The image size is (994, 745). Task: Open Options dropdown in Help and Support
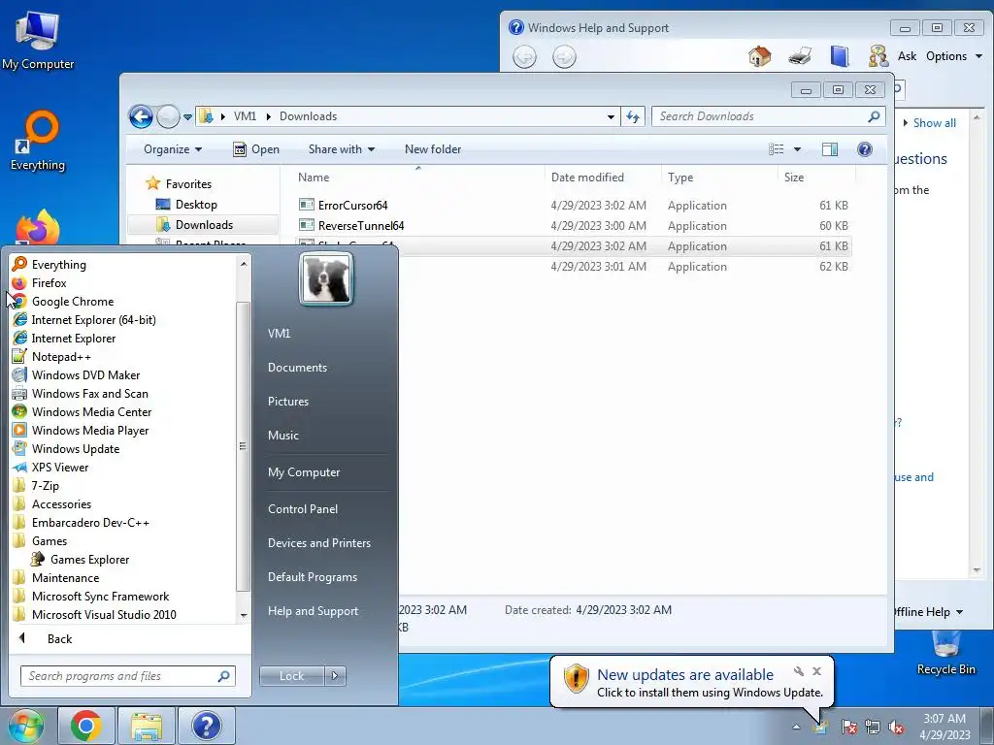pos(953,56)
